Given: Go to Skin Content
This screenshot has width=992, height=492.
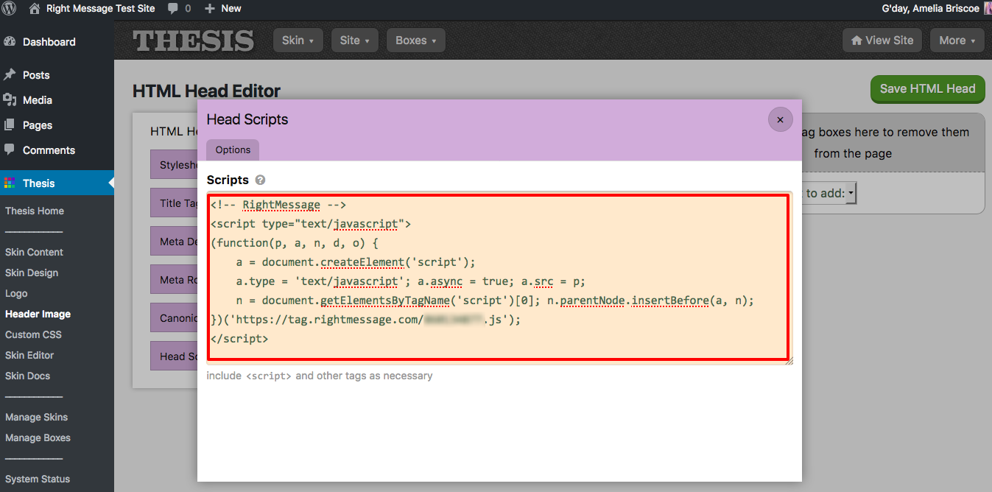Looking at the screenshot, I should (x=34, y=252).
